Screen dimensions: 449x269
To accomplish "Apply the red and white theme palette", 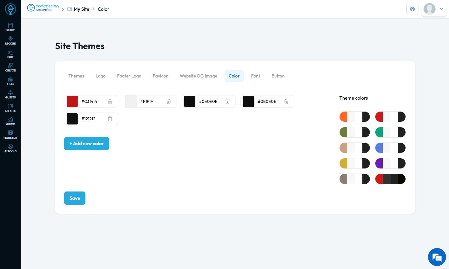I will (x=390, y=117).
